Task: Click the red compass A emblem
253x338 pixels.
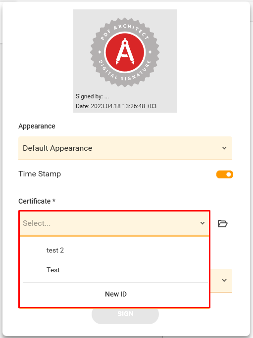Action: [125, 52]
